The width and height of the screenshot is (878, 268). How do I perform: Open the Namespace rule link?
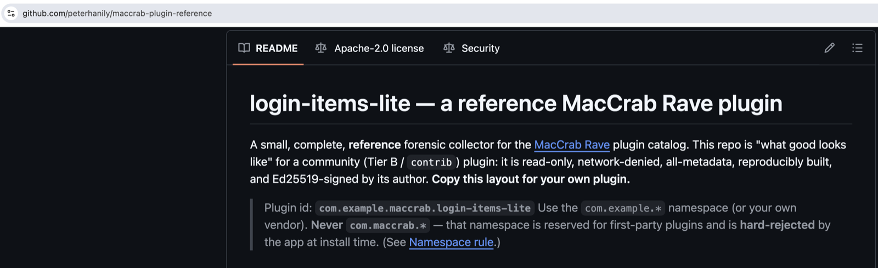tap(451, 242)
